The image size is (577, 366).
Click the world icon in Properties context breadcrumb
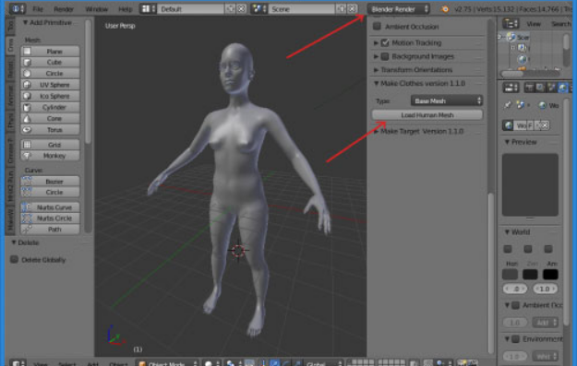(x=543, y=105)
